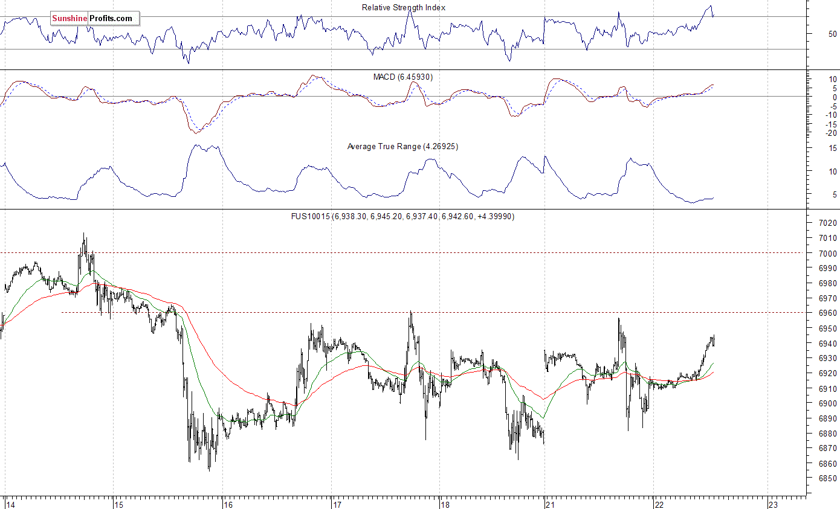Click the ATR 15 axis label
The image size is (840, 509).
point(833,149)
